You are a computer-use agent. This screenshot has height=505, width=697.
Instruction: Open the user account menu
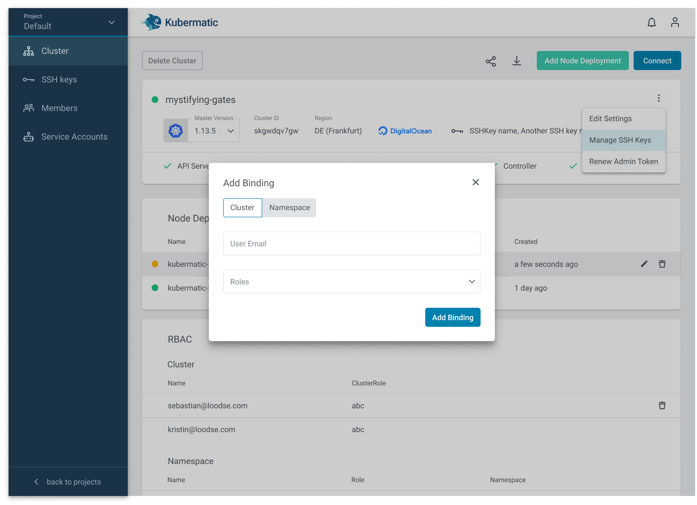[x=675, y=22]
